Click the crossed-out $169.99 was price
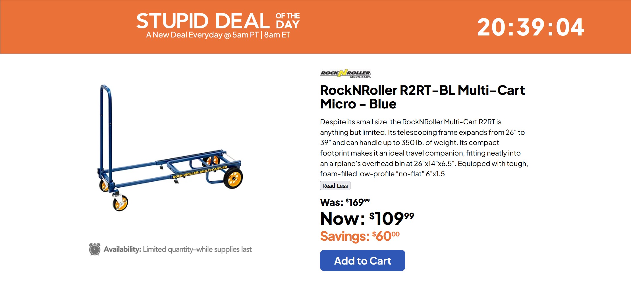This screenshot has width=631, height=281. pos(358,202)
